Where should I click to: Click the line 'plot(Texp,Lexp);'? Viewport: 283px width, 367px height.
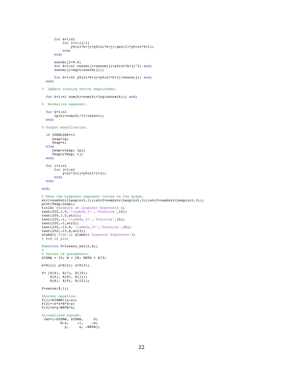point(58,204)
